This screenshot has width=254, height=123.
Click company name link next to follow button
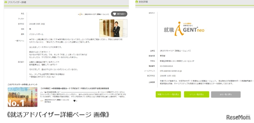pyautogui.click(x=97, y=14)
